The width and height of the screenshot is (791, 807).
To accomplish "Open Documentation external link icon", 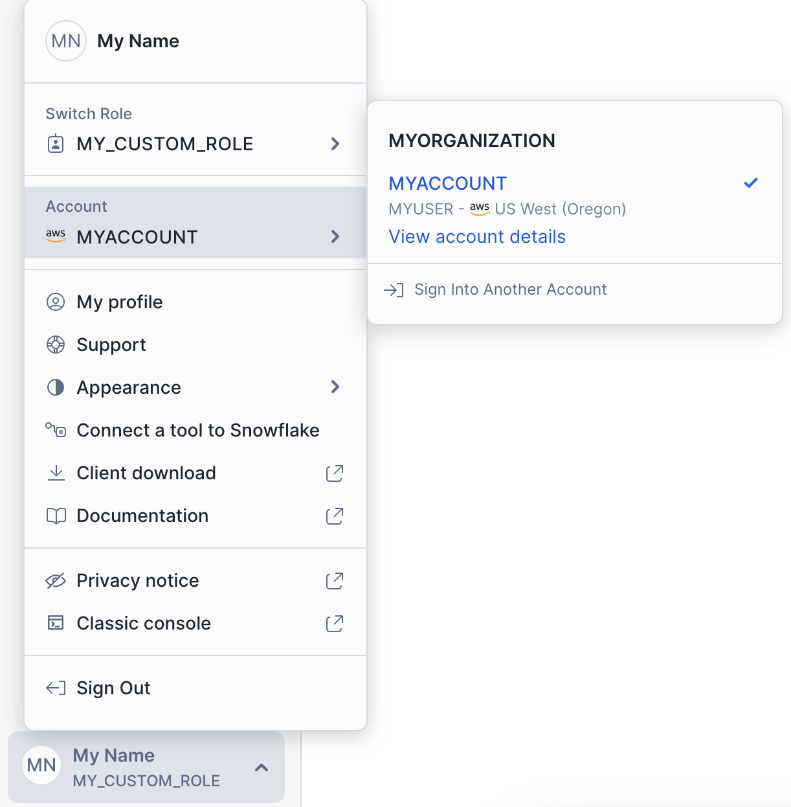I will 335,516.
